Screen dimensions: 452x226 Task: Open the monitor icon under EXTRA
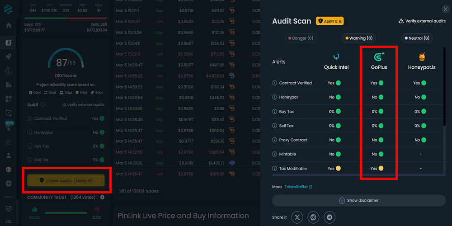click(9, 208)
